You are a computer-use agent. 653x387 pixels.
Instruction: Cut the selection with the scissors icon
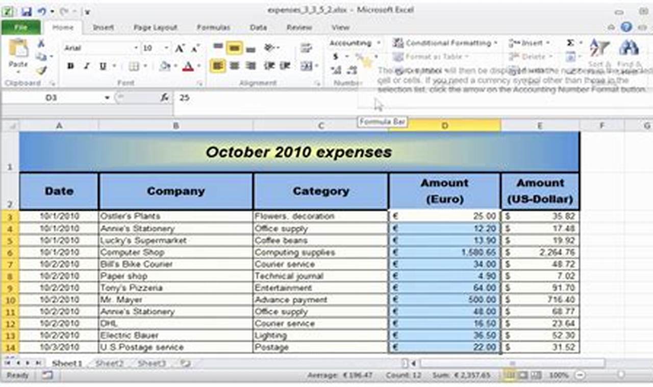click(41, 43)
